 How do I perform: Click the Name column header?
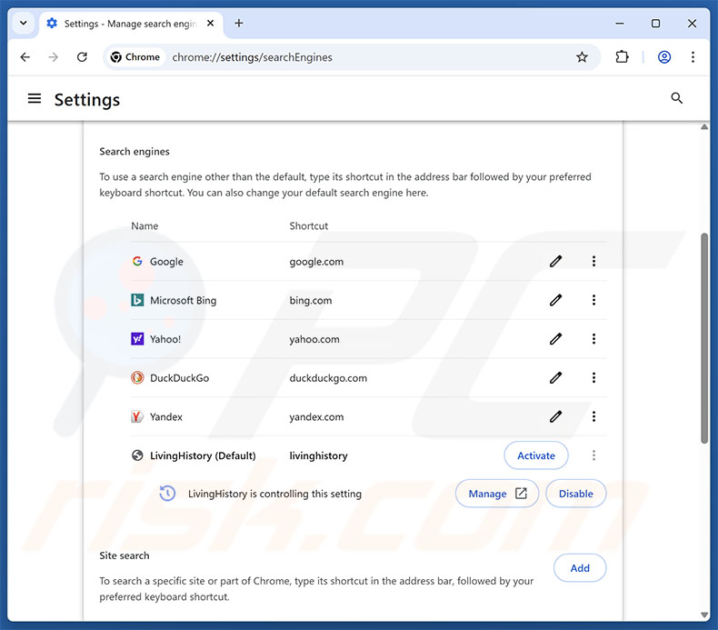(145, 225)
